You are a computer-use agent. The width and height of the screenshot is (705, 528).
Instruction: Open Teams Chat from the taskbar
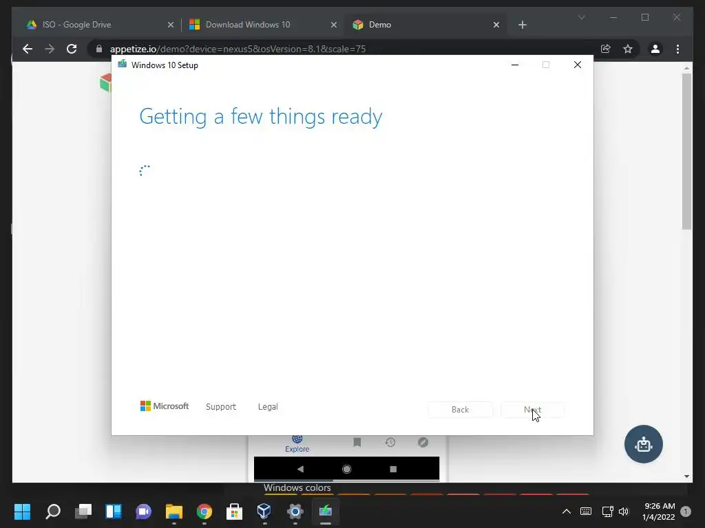coord(143,511)
